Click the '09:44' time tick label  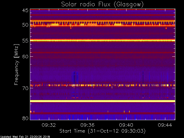point(165,125)
